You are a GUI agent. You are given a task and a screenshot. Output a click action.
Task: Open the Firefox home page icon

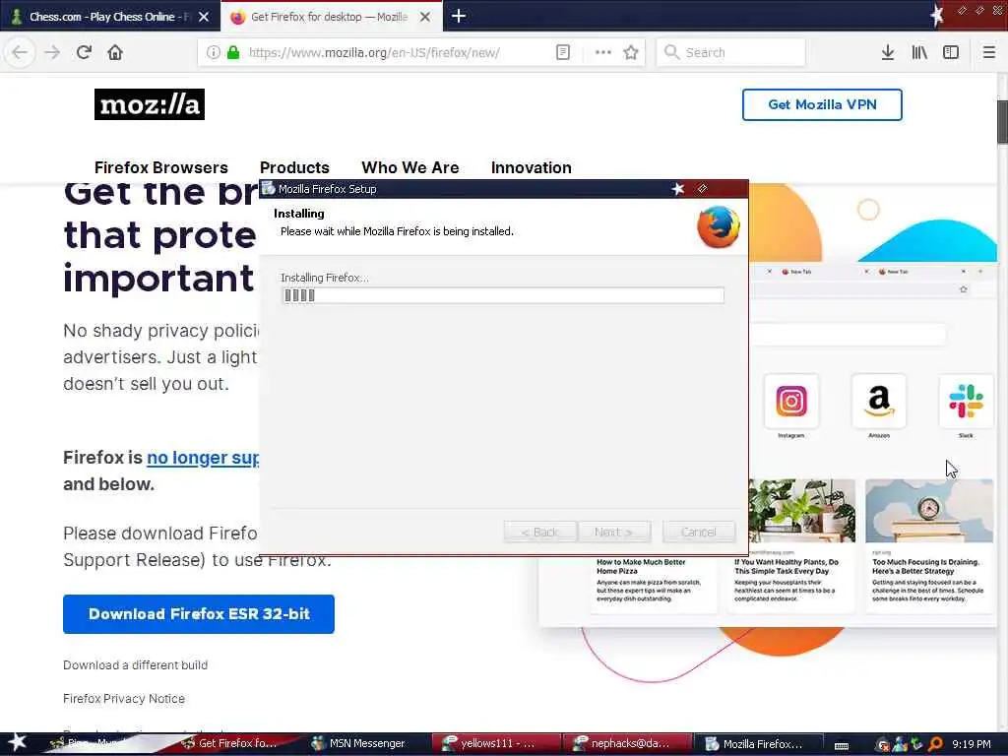pyautogui.click(x=115, y=52)
